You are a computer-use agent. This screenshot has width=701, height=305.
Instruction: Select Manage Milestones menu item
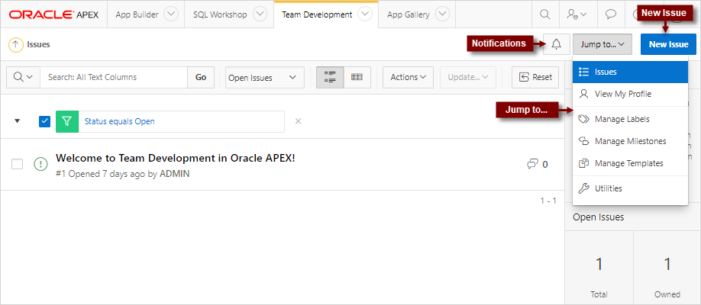click(630, 141)
